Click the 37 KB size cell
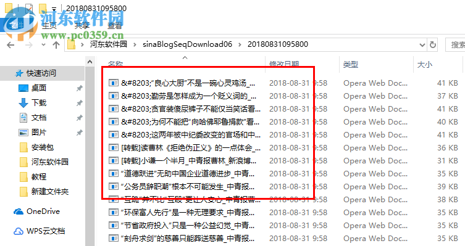 448,96
